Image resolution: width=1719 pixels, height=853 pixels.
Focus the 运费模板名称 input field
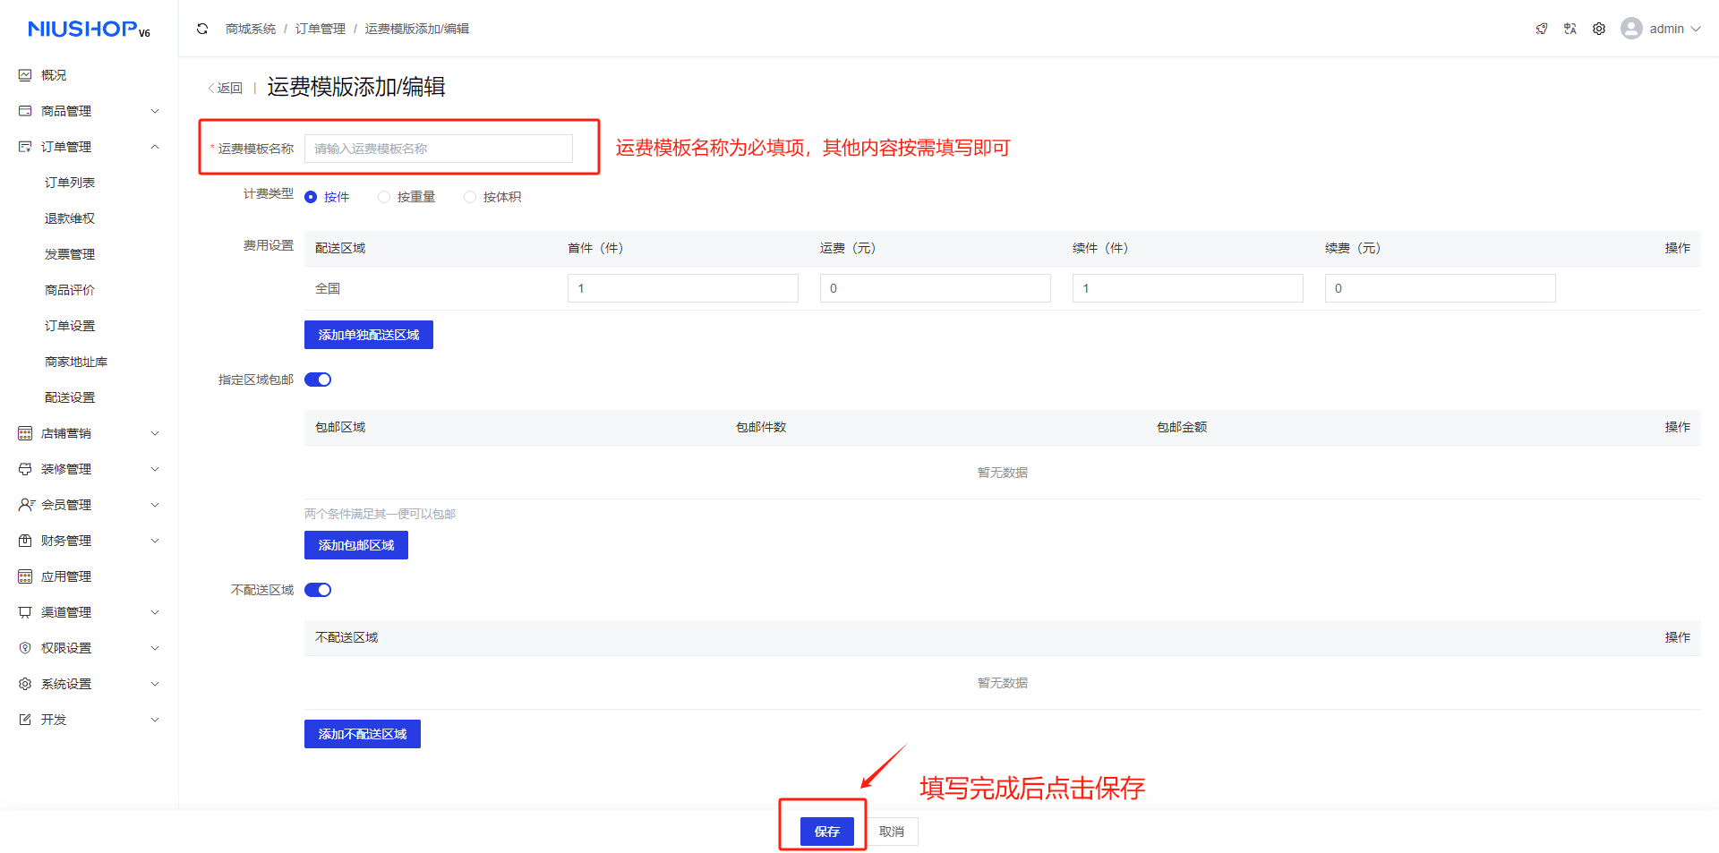(438, 149)
